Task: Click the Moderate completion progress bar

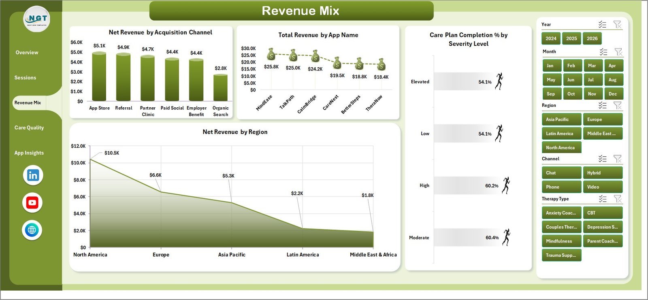Action: pyautogui.click(x=467, y=237)
